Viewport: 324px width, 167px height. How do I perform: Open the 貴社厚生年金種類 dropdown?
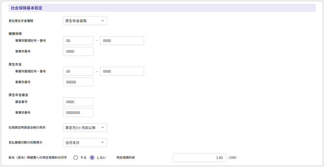point(85,21)
